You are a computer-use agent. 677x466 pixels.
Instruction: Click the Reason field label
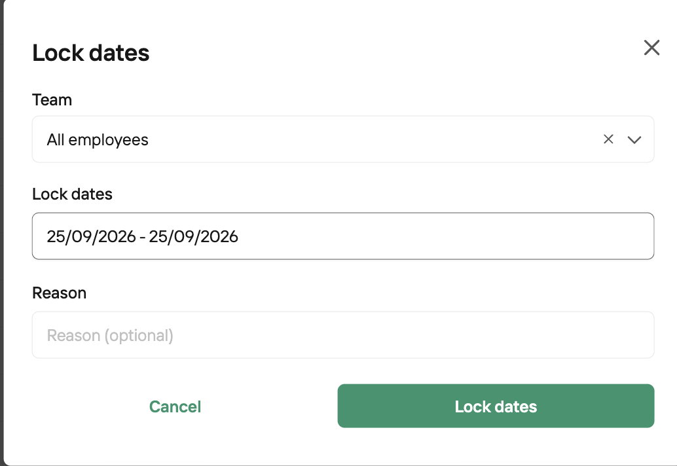click(59, 293)
